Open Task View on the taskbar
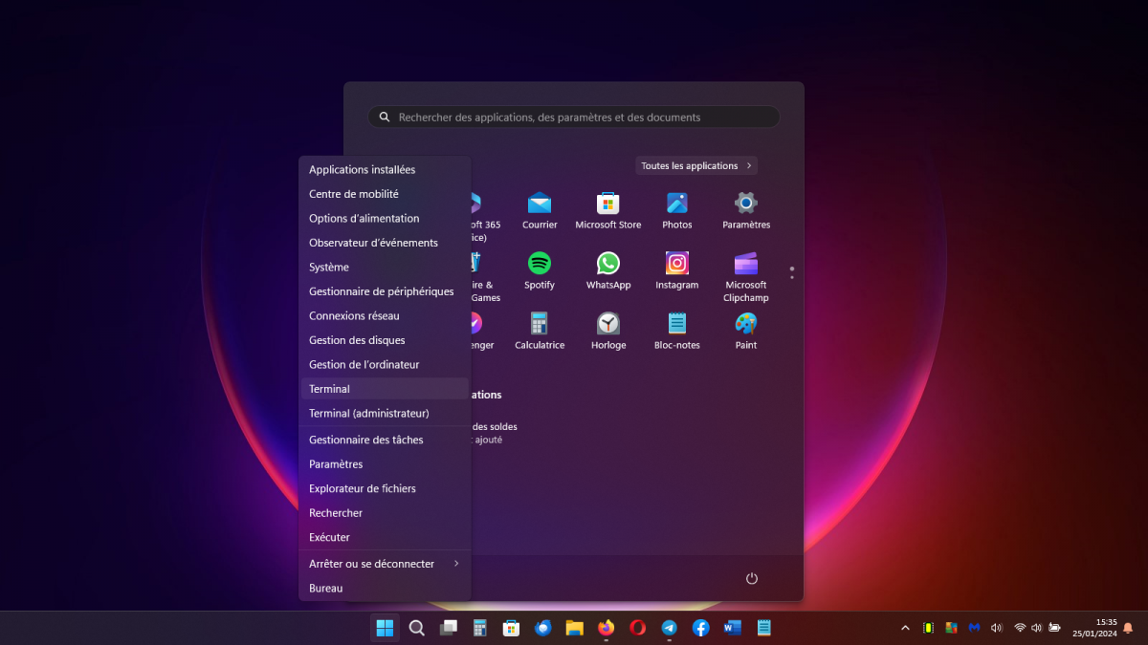1148x645 pixels. pyautogui.click(x=449, y=628)
